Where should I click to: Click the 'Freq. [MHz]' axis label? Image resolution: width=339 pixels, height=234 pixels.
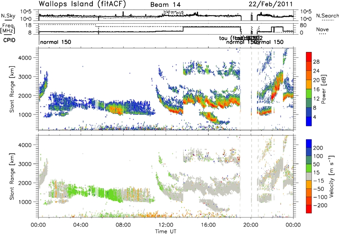(x=8, y=28)
